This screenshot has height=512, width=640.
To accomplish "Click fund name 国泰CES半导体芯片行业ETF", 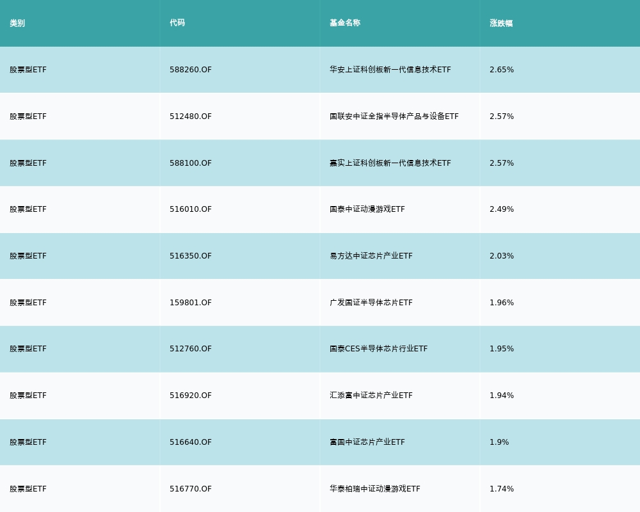I will (379, 349).
